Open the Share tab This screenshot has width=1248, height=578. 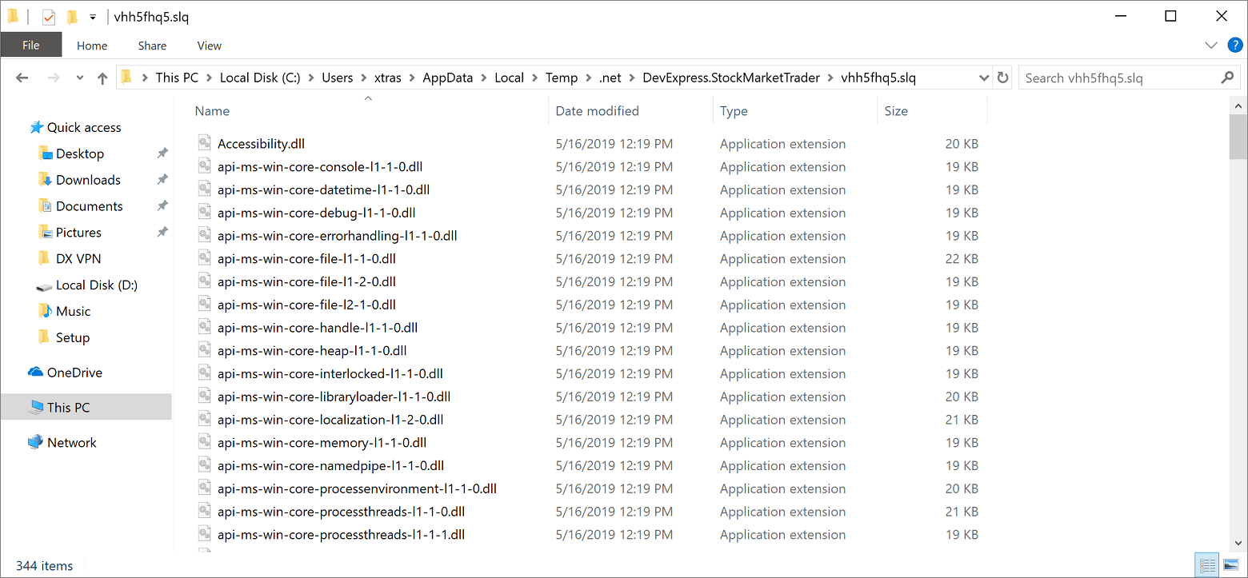151,46
